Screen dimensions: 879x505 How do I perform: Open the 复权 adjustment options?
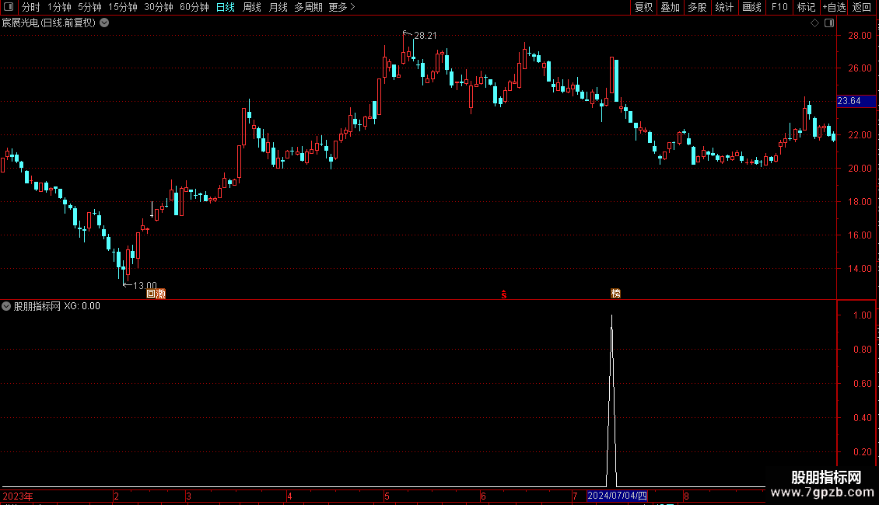coord(643,7)
